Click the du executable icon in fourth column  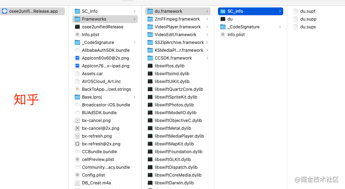(223, 19)
